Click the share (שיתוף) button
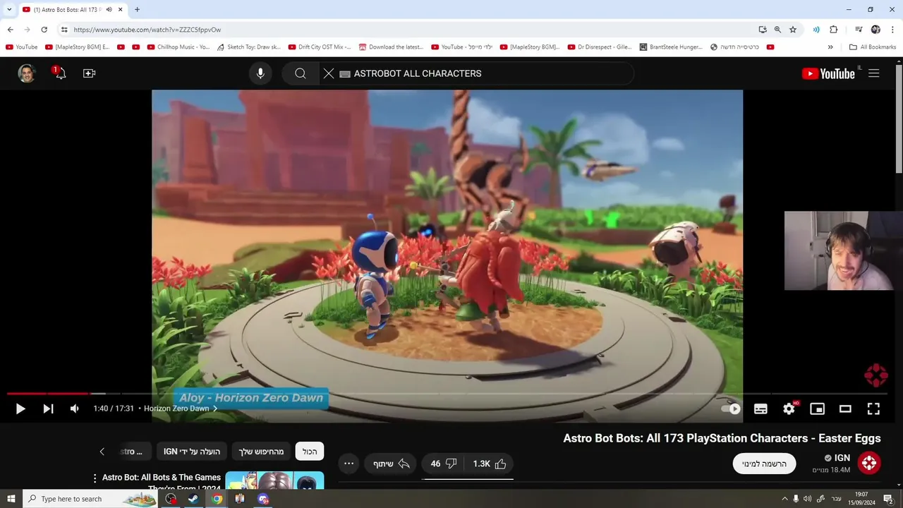903x508 pixels. 390,464
